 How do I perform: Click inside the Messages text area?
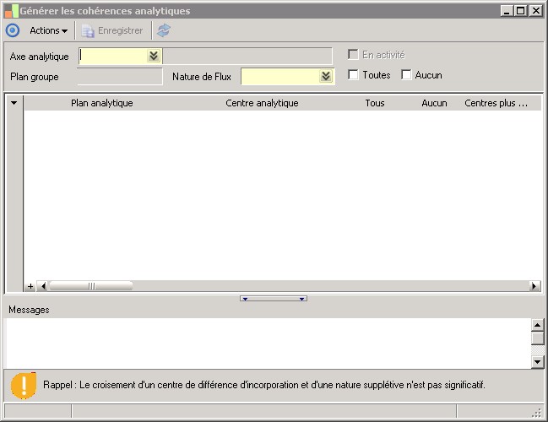pyautogui.click(x=269, y=343)
